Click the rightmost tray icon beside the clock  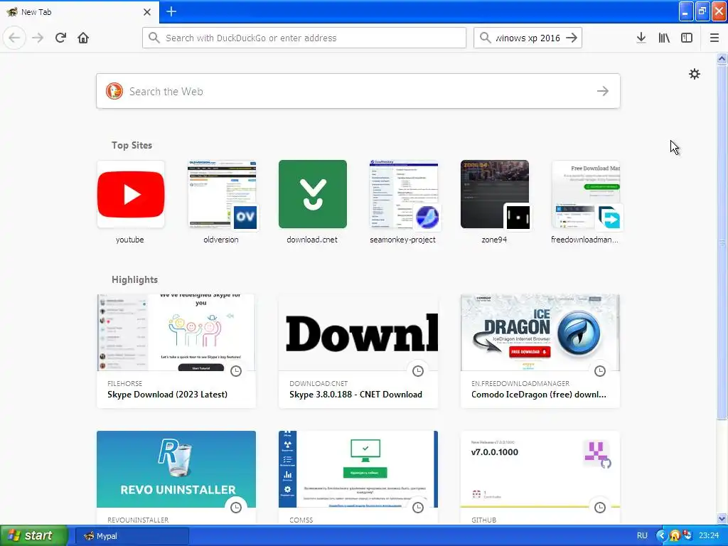pyautogui.click(x=687, y=535)
